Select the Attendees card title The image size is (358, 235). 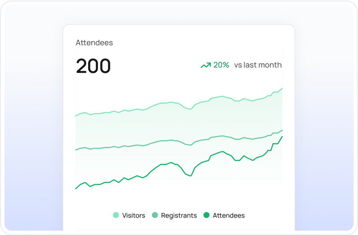(94, 43)
